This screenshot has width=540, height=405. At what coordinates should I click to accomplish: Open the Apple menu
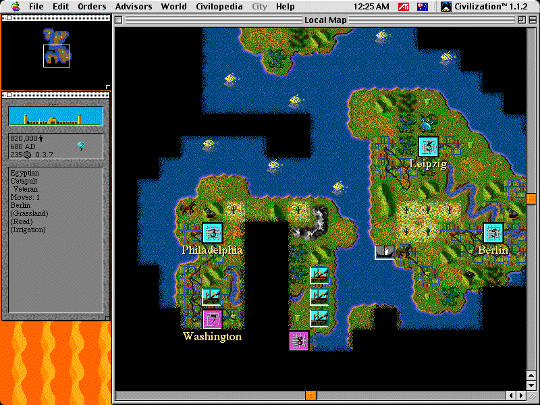pyautogui.click(x=15, y=6)
